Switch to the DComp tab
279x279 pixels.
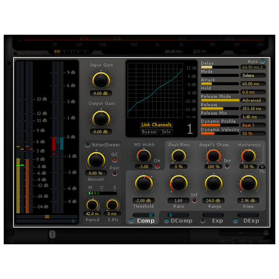tap(182, 221)
